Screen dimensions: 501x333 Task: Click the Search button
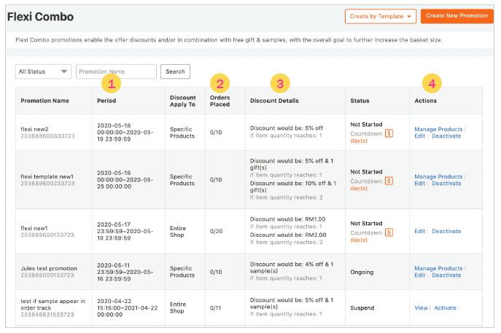(175, 71)
